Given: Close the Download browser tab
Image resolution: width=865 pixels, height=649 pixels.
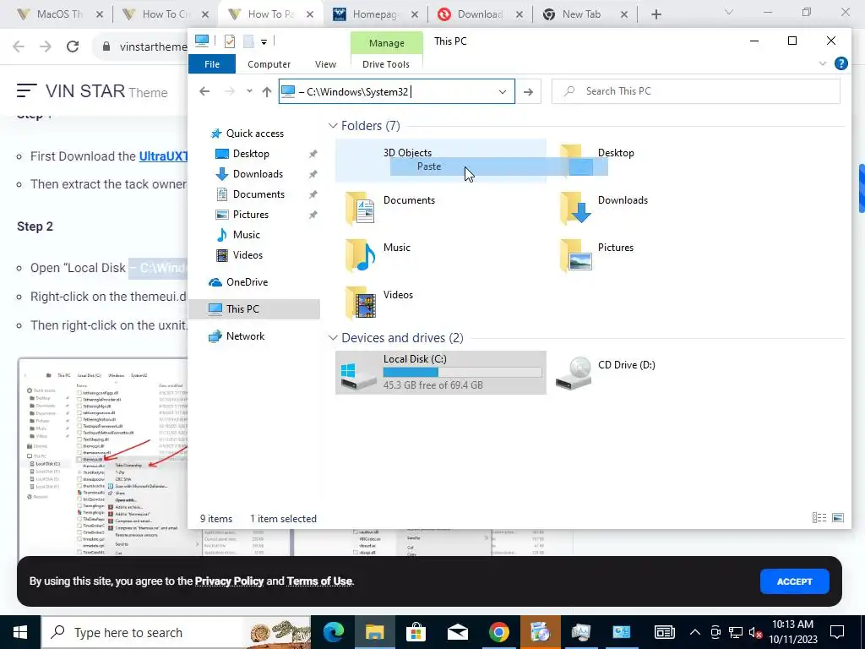Looking at the screenshot, I should click(520, 14).
